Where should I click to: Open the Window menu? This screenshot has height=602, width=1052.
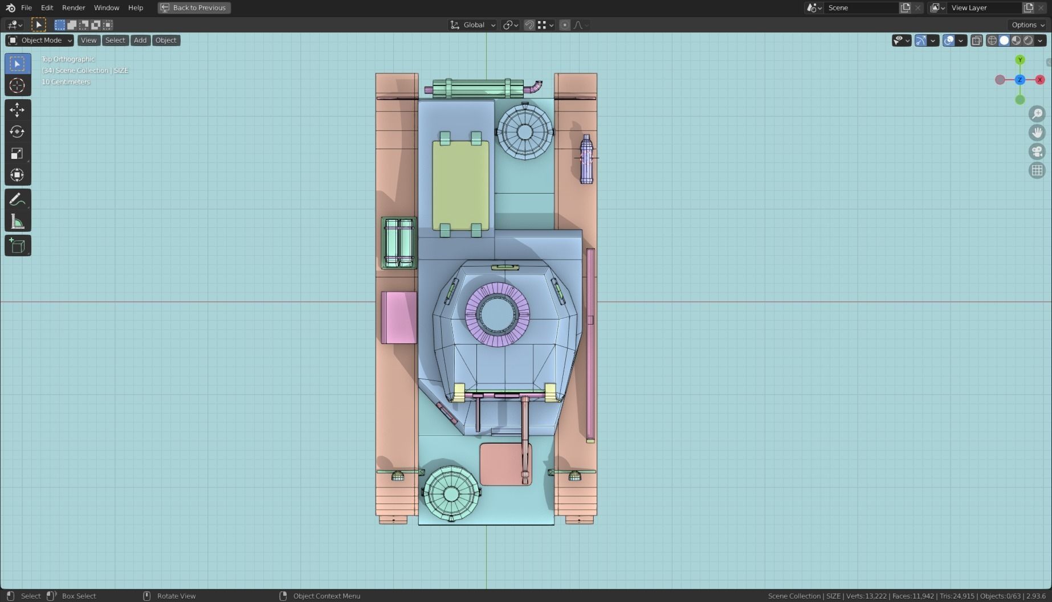107,7
